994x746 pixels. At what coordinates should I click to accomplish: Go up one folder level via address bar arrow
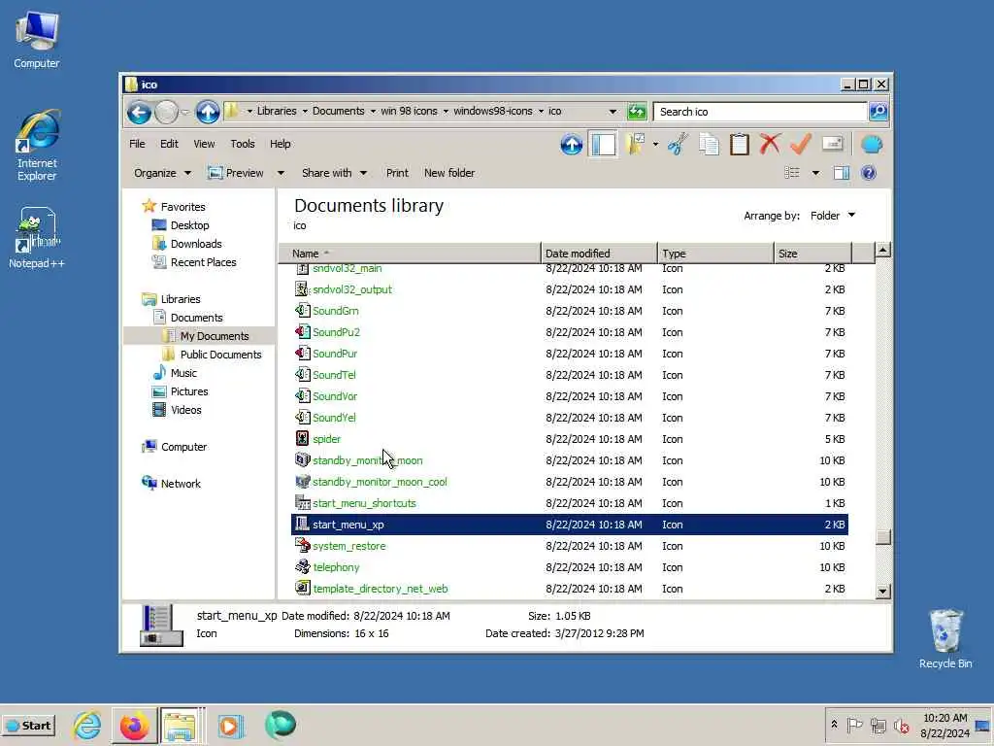208,113
